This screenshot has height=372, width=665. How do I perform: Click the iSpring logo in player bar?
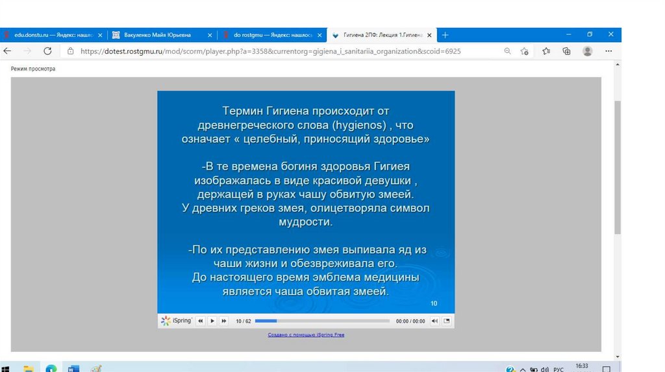(176, 321)
